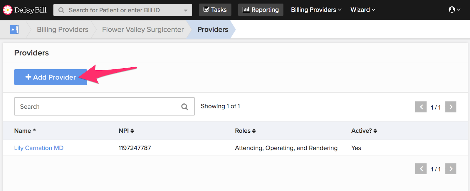
Task: Sort providers by Roles column
Action: pos(245,131)
